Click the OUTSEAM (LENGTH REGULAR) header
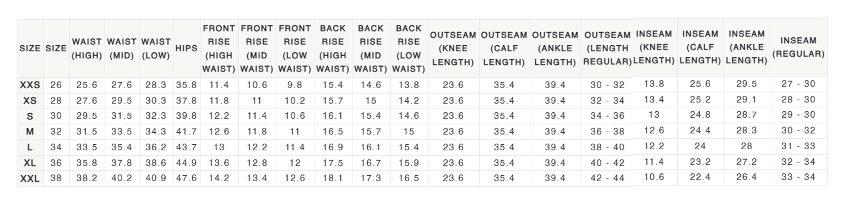This screenshot has height=212, width=848. coord(607,48)
